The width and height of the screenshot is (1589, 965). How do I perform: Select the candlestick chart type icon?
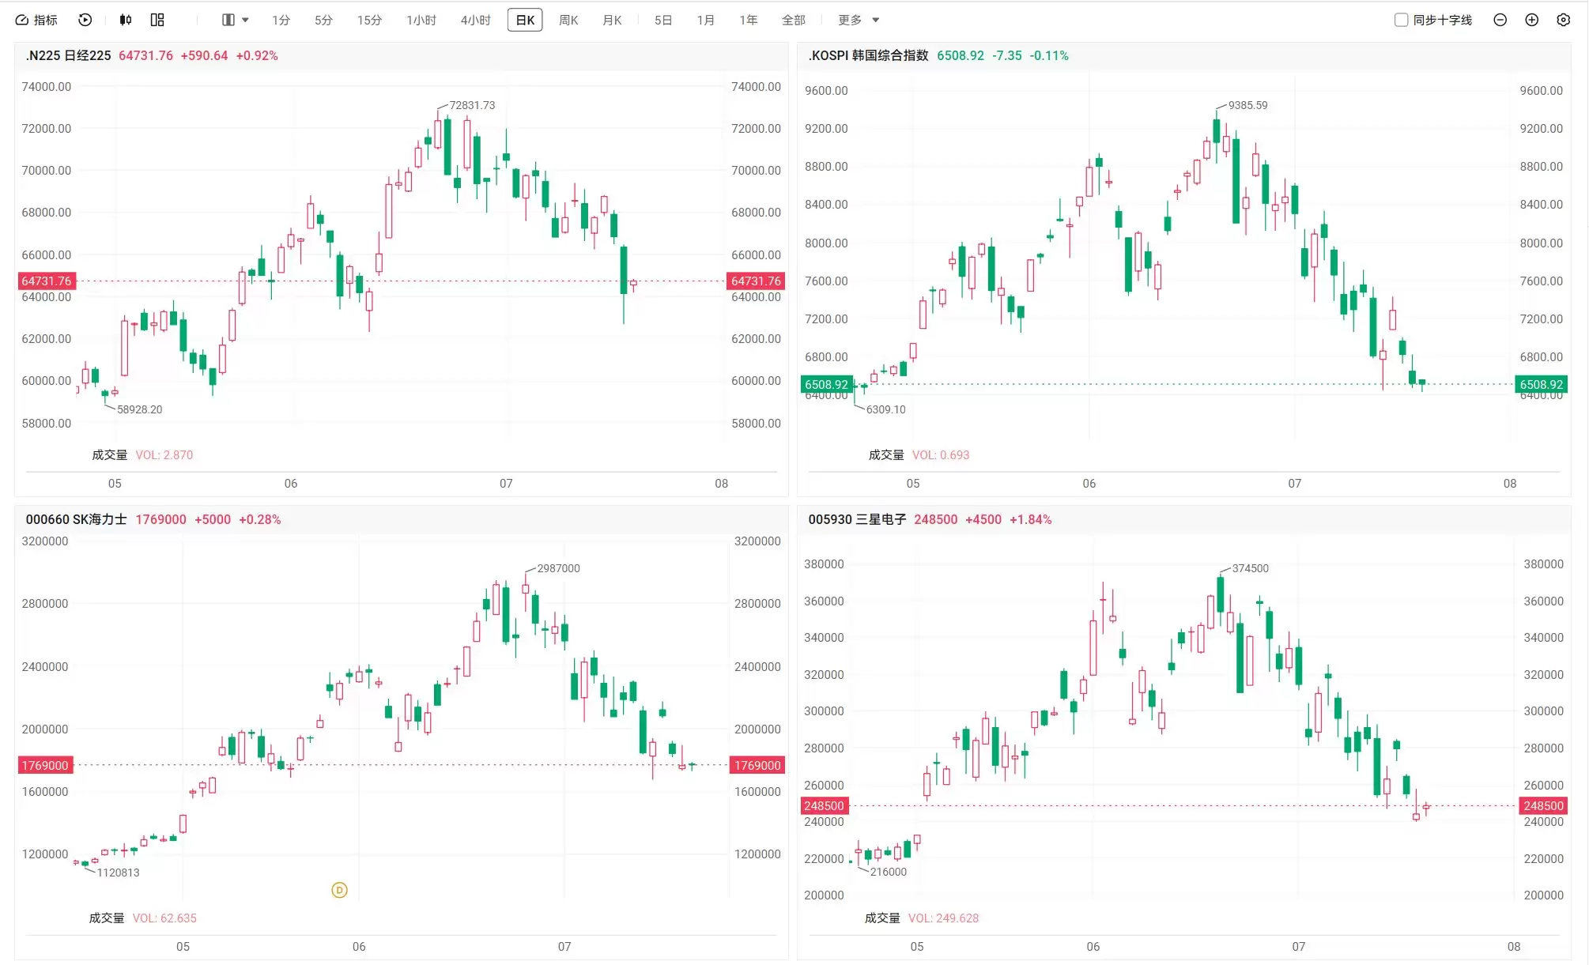[126, 20]
